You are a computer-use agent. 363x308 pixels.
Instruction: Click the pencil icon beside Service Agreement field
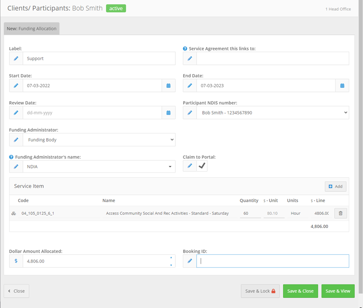[190, 58]
